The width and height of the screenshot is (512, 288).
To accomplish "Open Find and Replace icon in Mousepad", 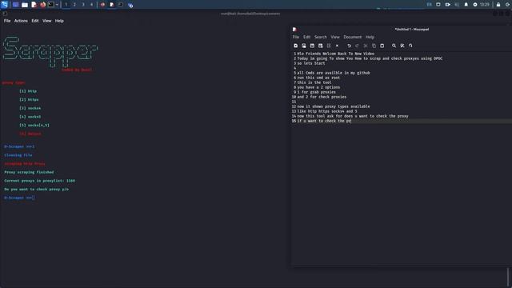I will point(402,46).
